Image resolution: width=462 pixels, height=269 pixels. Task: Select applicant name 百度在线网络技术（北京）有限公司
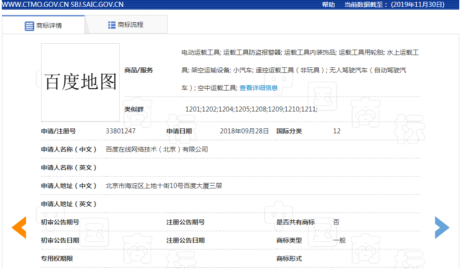(x=157, y=149)
